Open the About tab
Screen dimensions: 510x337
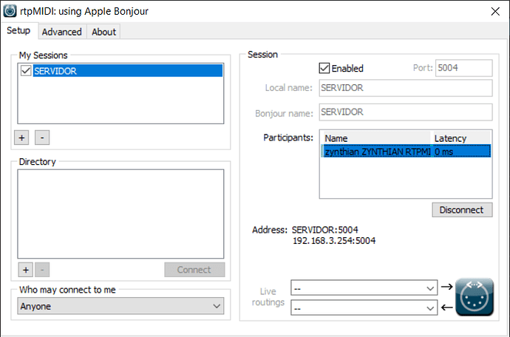tap(103, 32)
